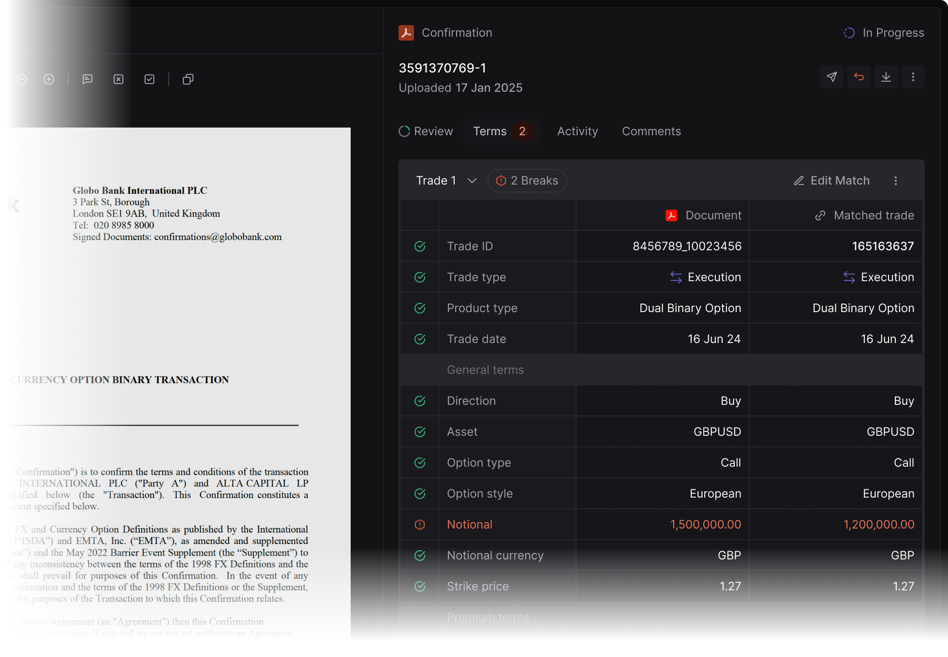Click the document Option style European value
Image resolution: width=948 pixels, height=657 pixels.
[715, 494]
